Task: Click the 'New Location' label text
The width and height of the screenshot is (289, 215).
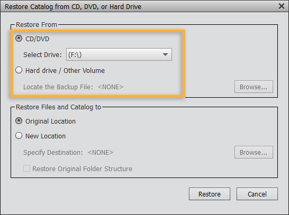Action: pyautogui.click(x=46, y=136)
